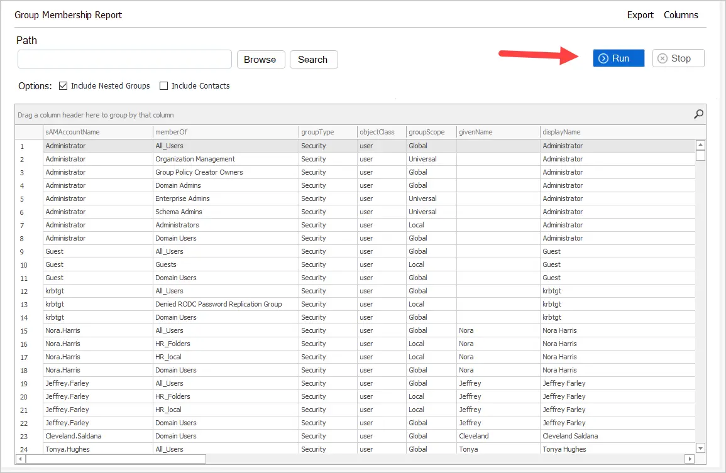Sort by objectClass column header

click(x=382, y=132)
